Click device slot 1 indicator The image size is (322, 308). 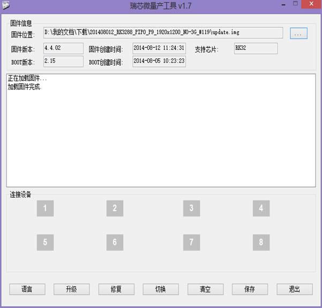(45, 208)
